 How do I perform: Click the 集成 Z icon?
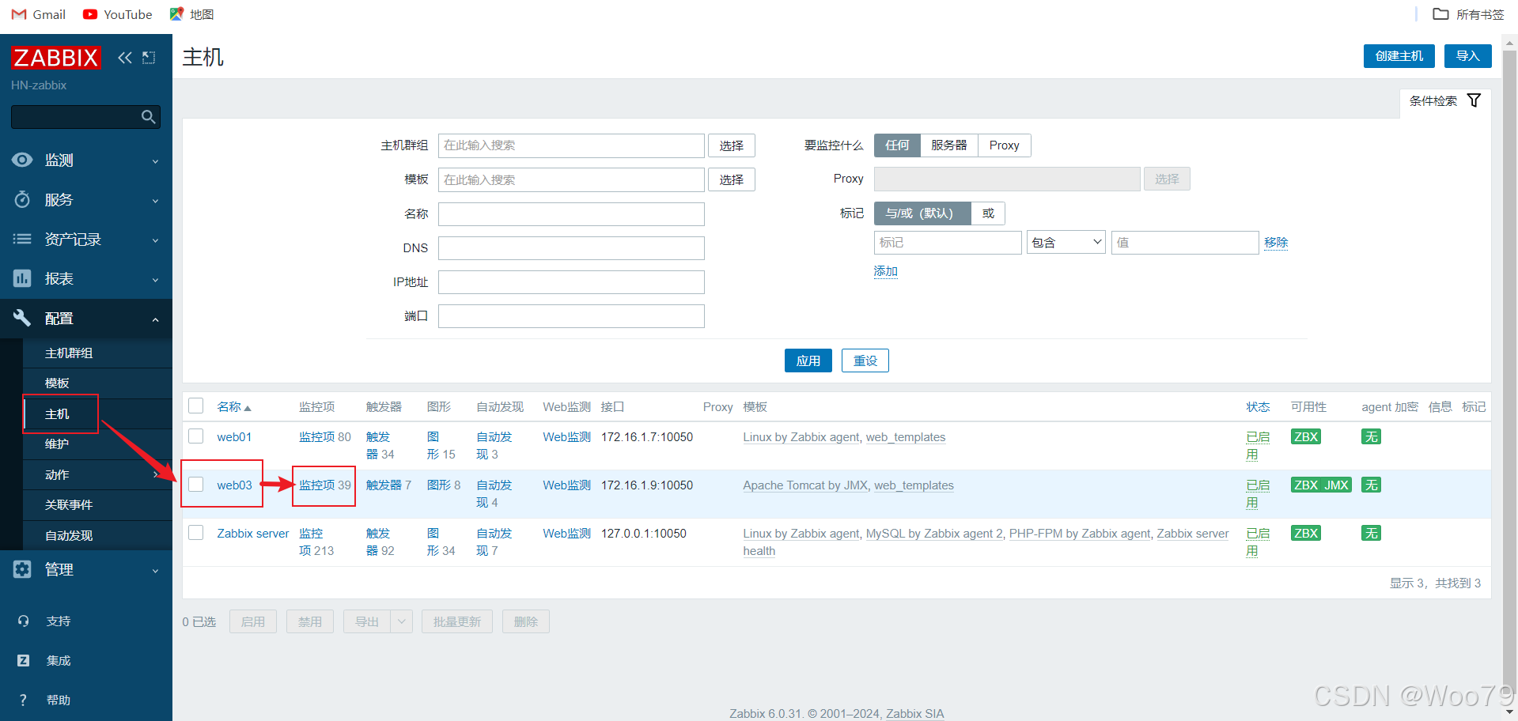pos(24,661)
